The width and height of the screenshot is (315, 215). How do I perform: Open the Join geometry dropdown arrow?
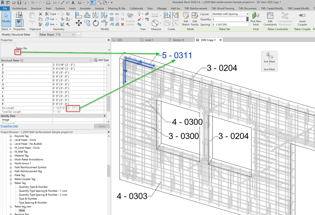(57, 24)
